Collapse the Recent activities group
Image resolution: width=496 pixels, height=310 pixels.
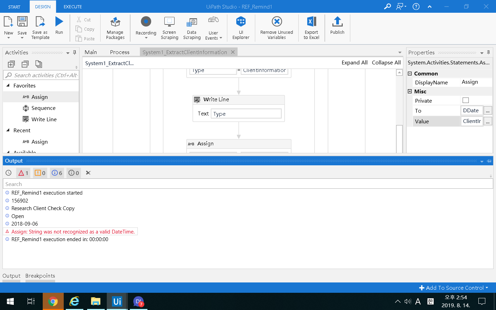8,130
